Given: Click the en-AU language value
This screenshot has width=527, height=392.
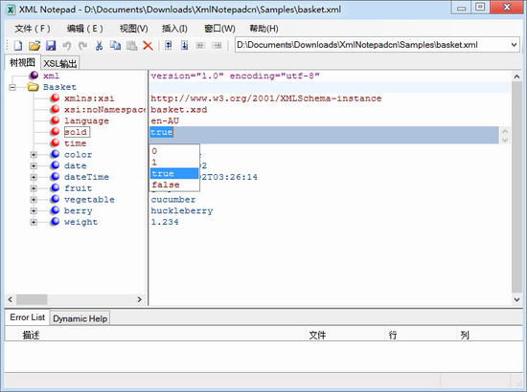Looking at the screenshot, I should click(165, 120).
